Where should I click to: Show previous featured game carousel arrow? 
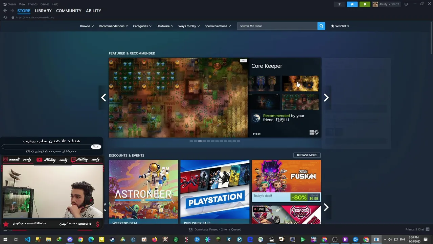(x=104, y=98)
